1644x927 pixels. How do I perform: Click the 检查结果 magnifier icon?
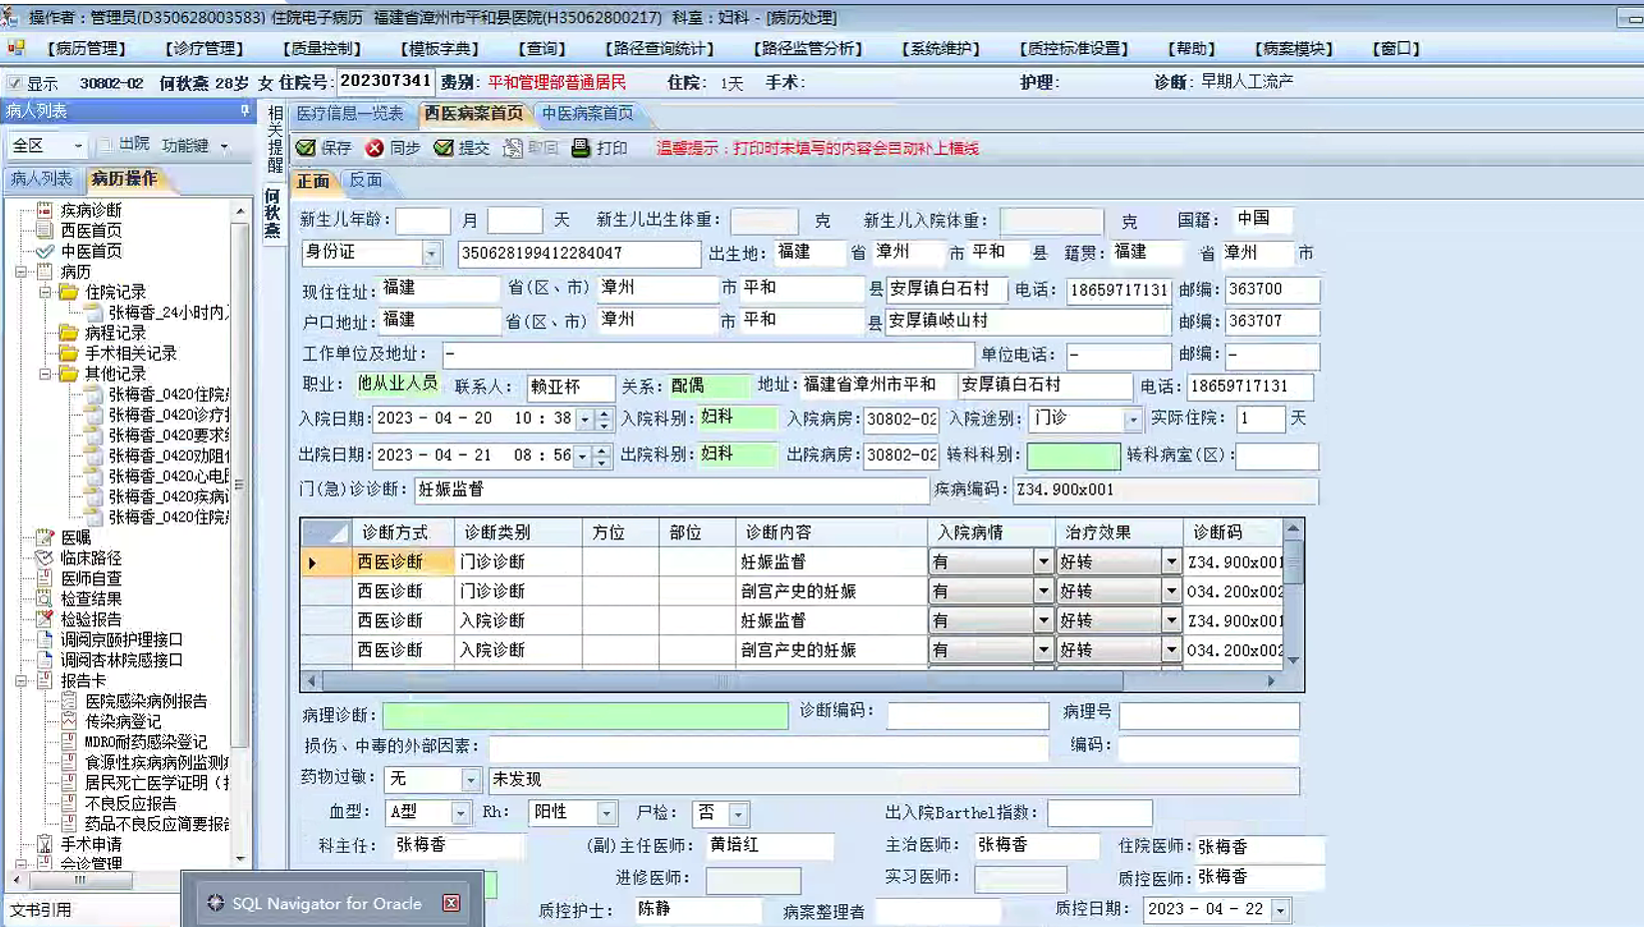45,598
